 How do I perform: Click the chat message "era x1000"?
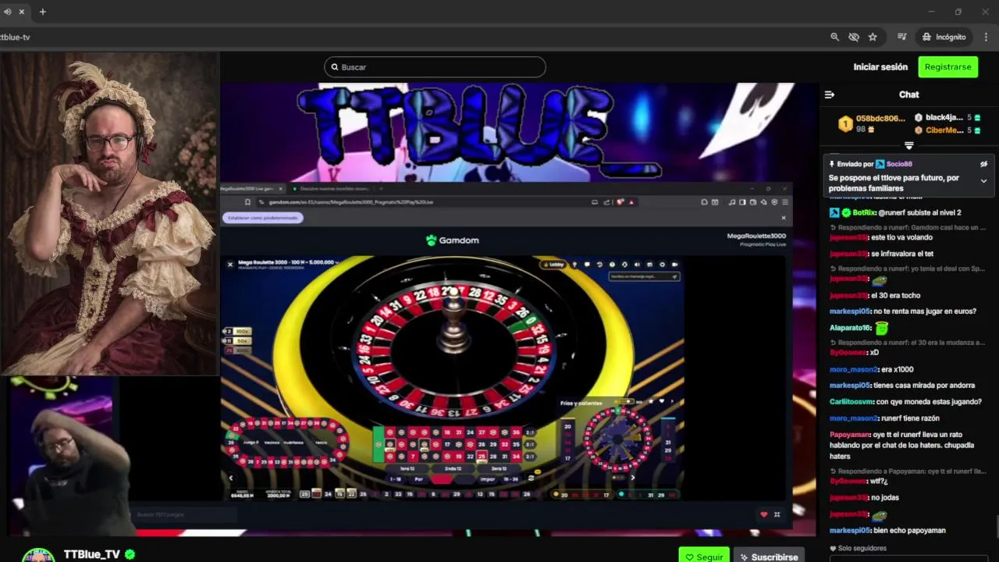(x=896, y=369)
